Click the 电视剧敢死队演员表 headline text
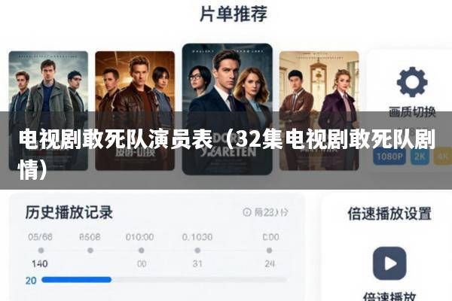The width and height of the screenshot is (452, 301). 116,140
